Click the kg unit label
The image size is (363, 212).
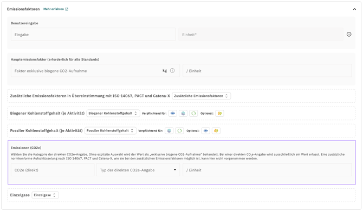(x=165, y=70)
